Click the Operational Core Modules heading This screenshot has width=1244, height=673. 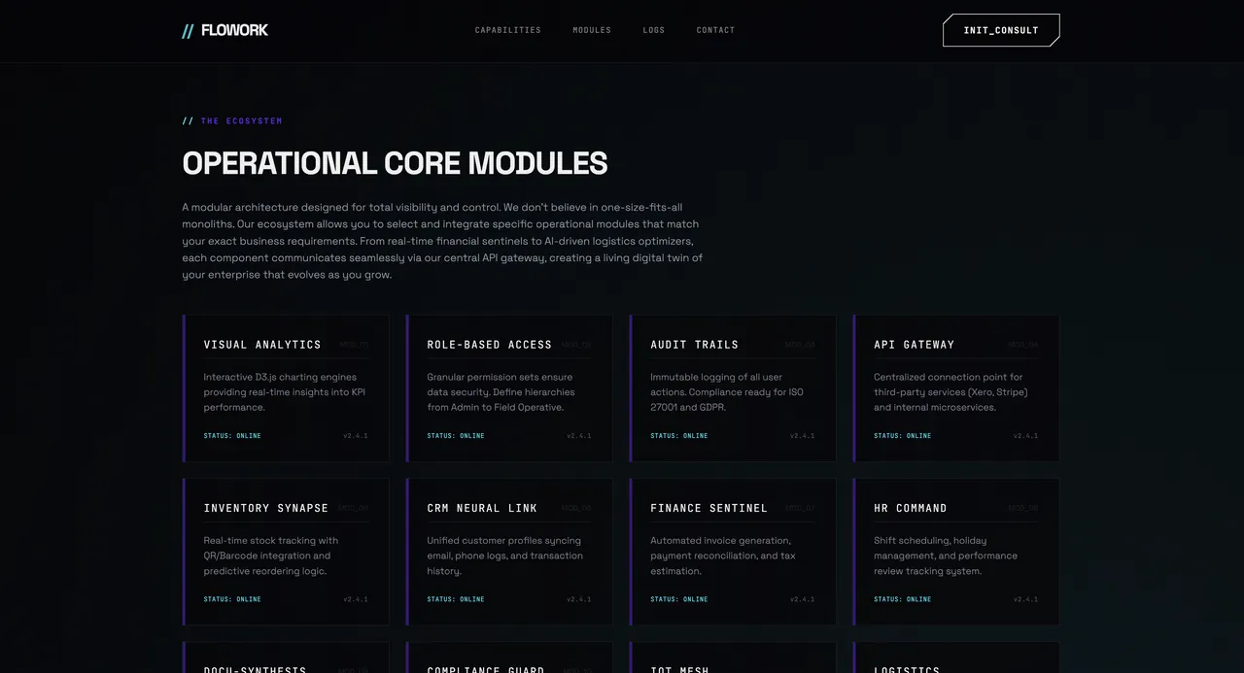point(395,163)
